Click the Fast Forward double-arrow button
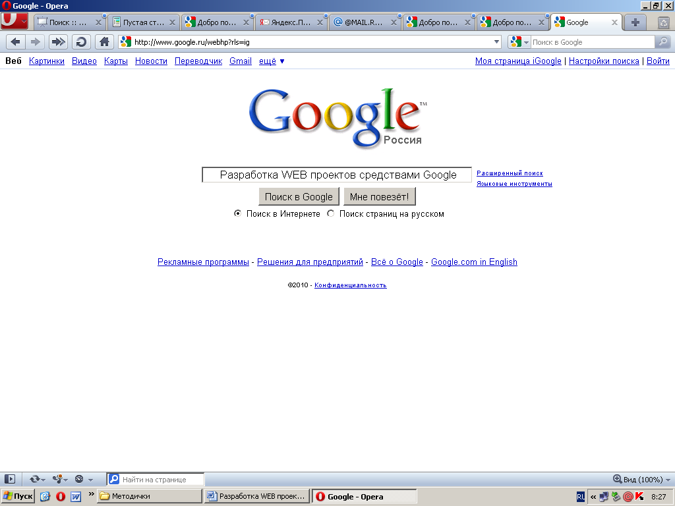The width and height of the screenshot is (675, 506). 58,42
